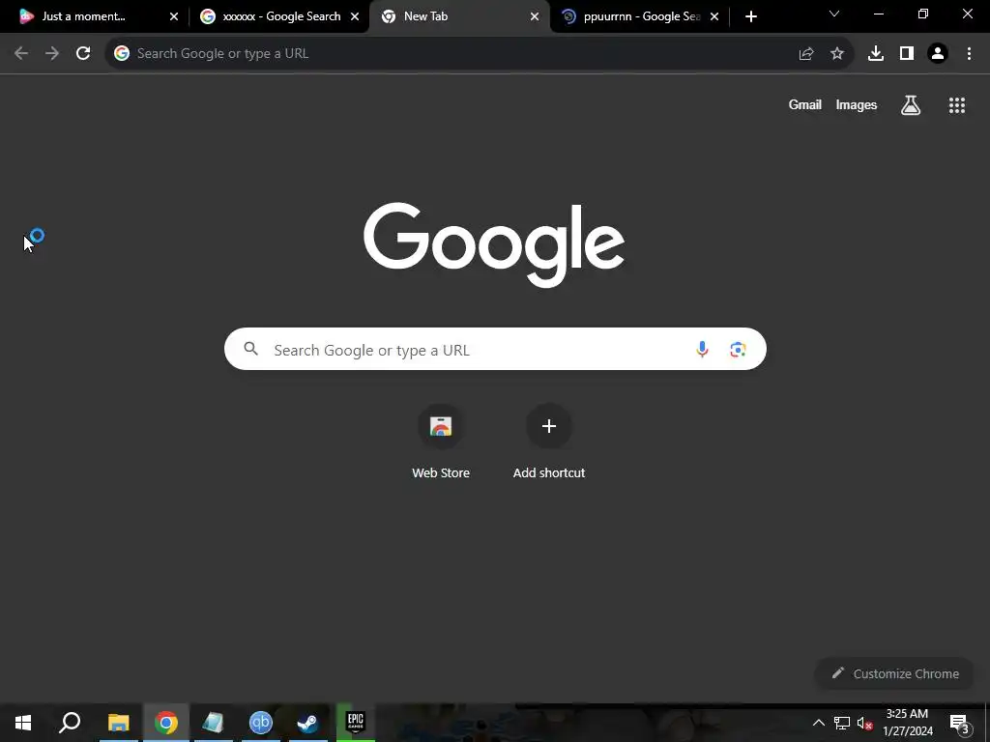
Task: Open the Gmail link
Action: [805, 104]
